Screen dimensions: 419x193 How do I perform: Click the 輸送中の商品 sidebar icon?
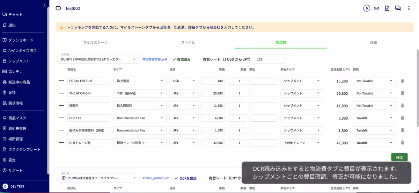click(x=5, y=82)
